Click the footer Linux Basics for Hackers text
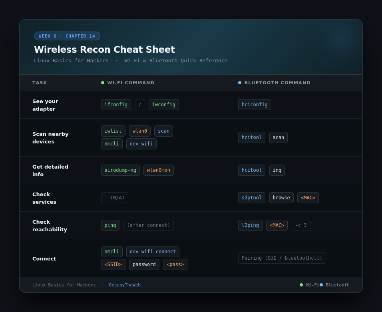Screen dimensions: 382x312 pos(64,285)
